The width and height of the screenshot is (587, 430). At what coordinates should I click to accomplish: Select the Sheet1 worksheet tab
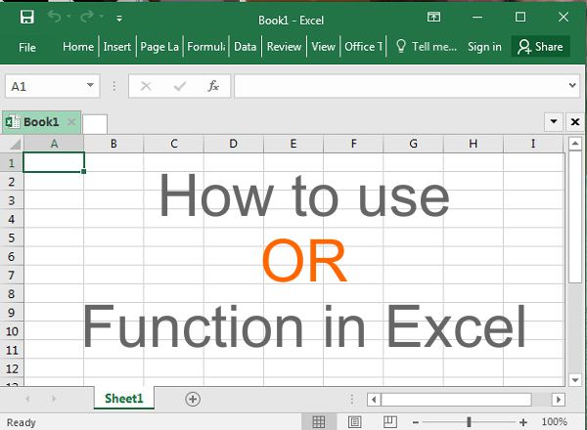point(124,399)
